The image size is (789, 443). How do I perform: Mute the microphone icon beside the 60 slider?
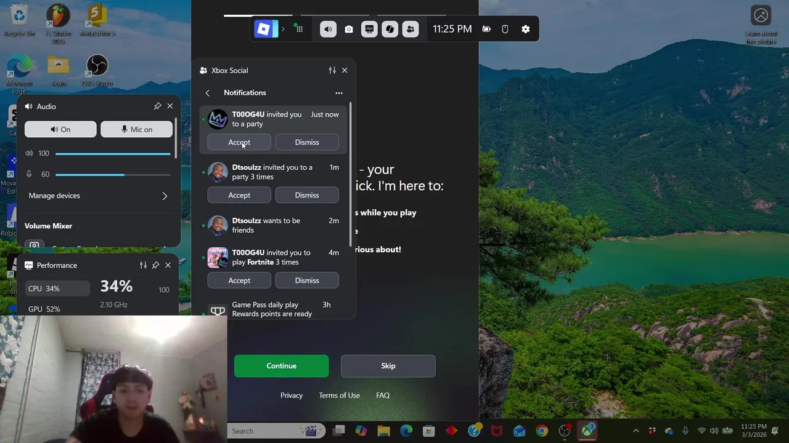(29, 174)
